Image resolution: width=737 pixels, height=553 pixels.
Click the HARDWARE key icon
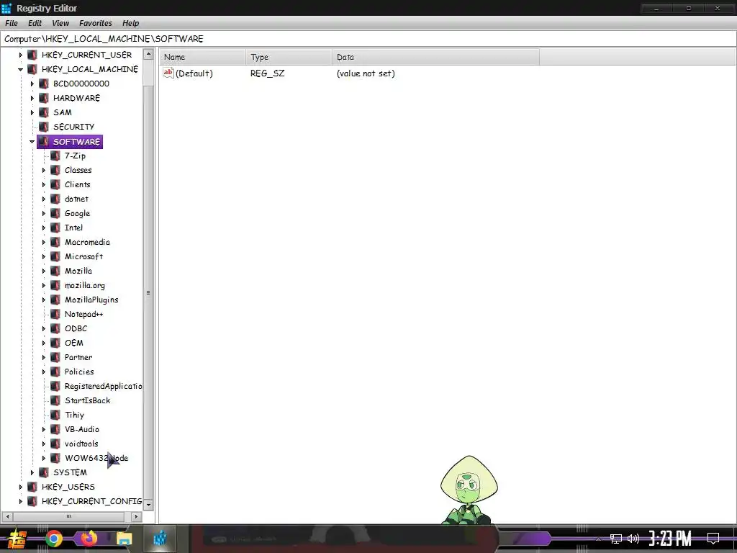(x=44, y=98)
